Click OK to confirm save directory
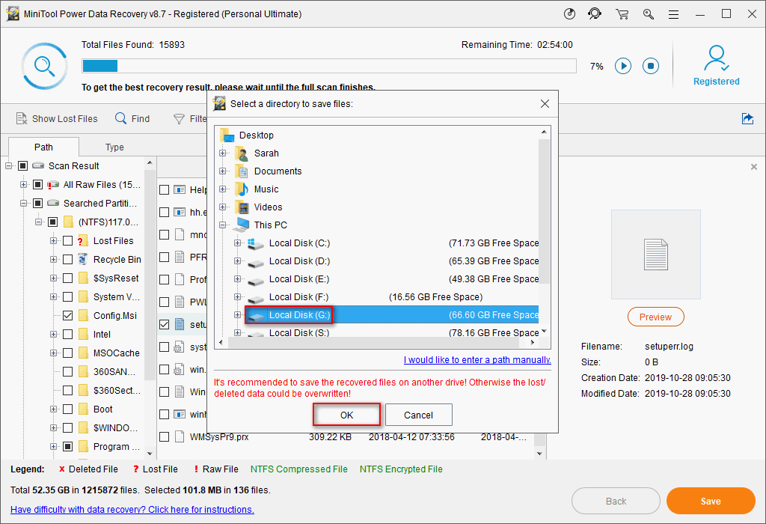Viewport: 766px width, 524px height. pyautogui.click(x=346, y=415)
